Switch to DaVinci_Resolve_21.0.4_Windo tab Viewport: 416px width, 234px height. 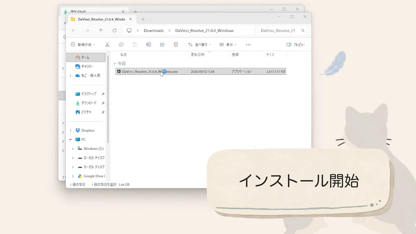(102, 20)
